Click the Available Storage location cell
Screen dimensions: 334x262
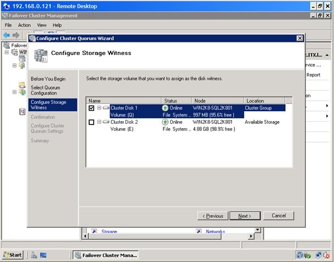(262, 122)
